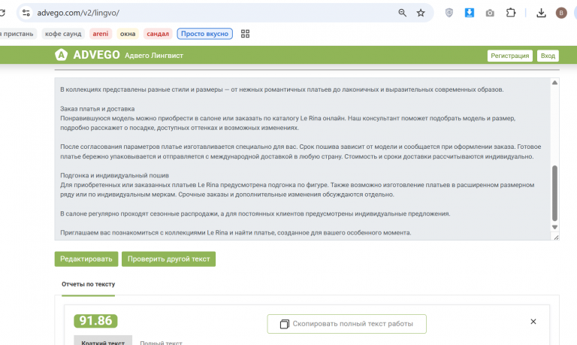Click the text area scroll down arrow
The width and height of the screenshot is (577, 345).
(554, 227)
